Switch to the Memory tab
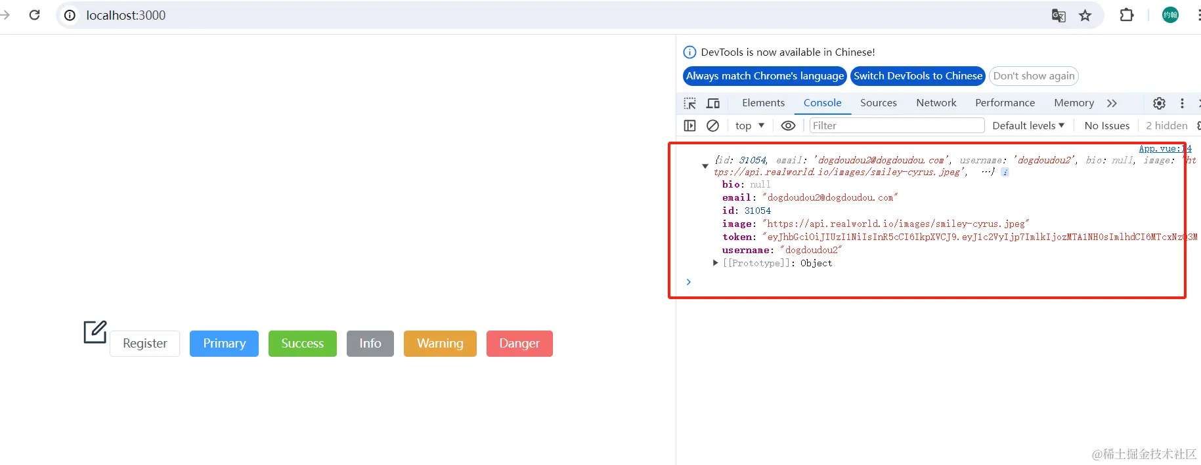 tap(1074, 103)
